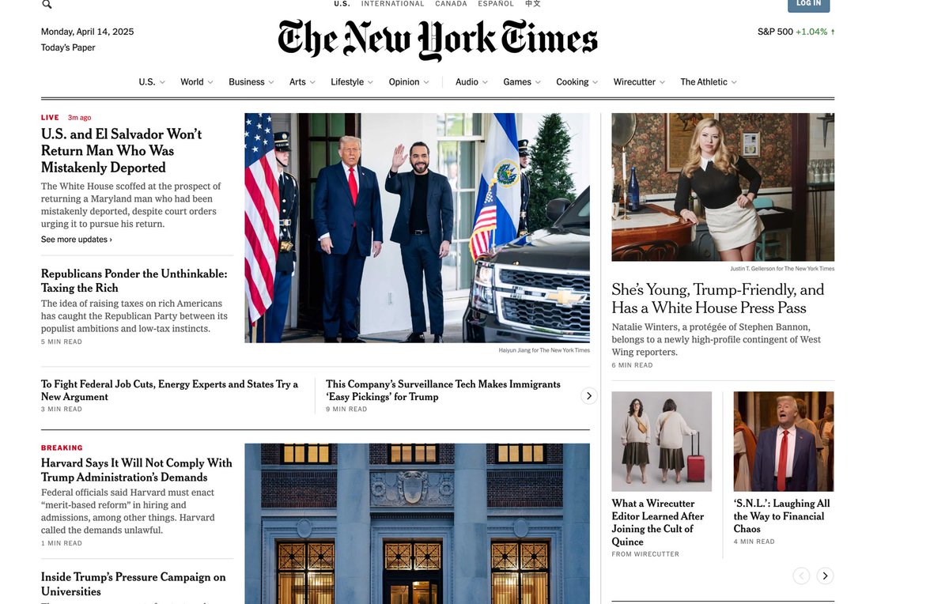
Task: Expand the U.S. section chevron
Action: click(162, 82)
